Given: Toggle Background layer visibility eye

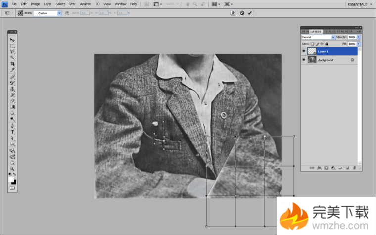Looking at the screenshot, I should coord(304,60).
